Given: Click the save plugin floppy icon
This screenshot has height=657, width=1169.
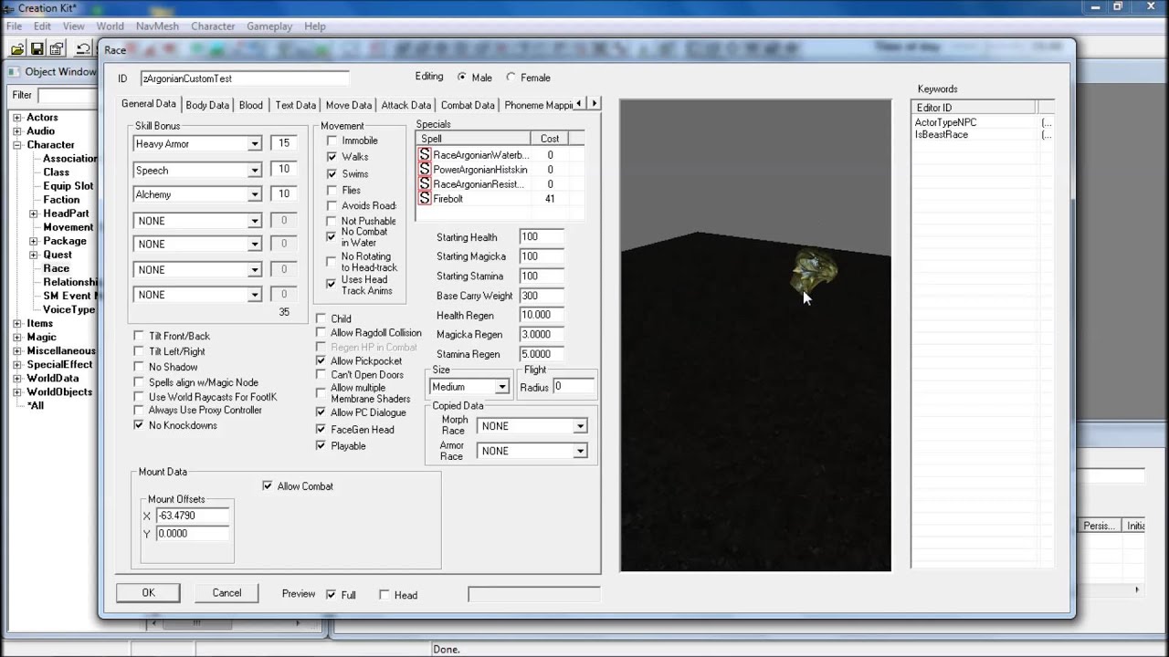Looking at the screenshot, I should [37, 48].
